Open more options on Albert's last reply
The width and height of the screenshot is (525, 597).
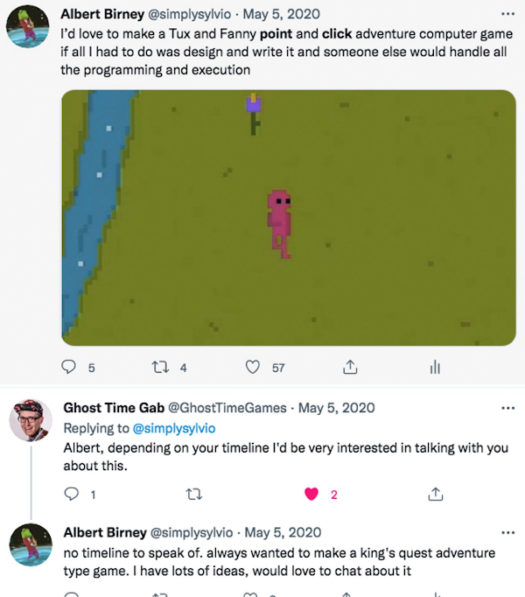507,533
